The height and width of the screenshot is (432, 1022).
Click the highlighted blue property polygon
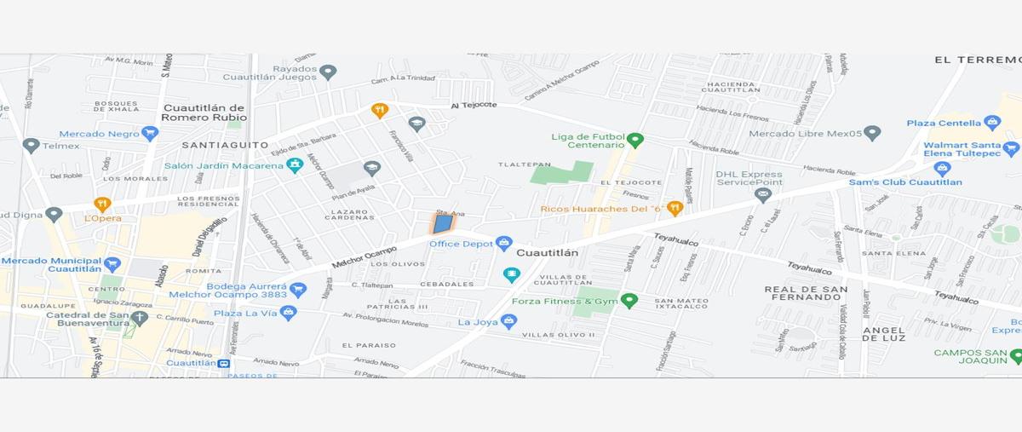(443, 224)
